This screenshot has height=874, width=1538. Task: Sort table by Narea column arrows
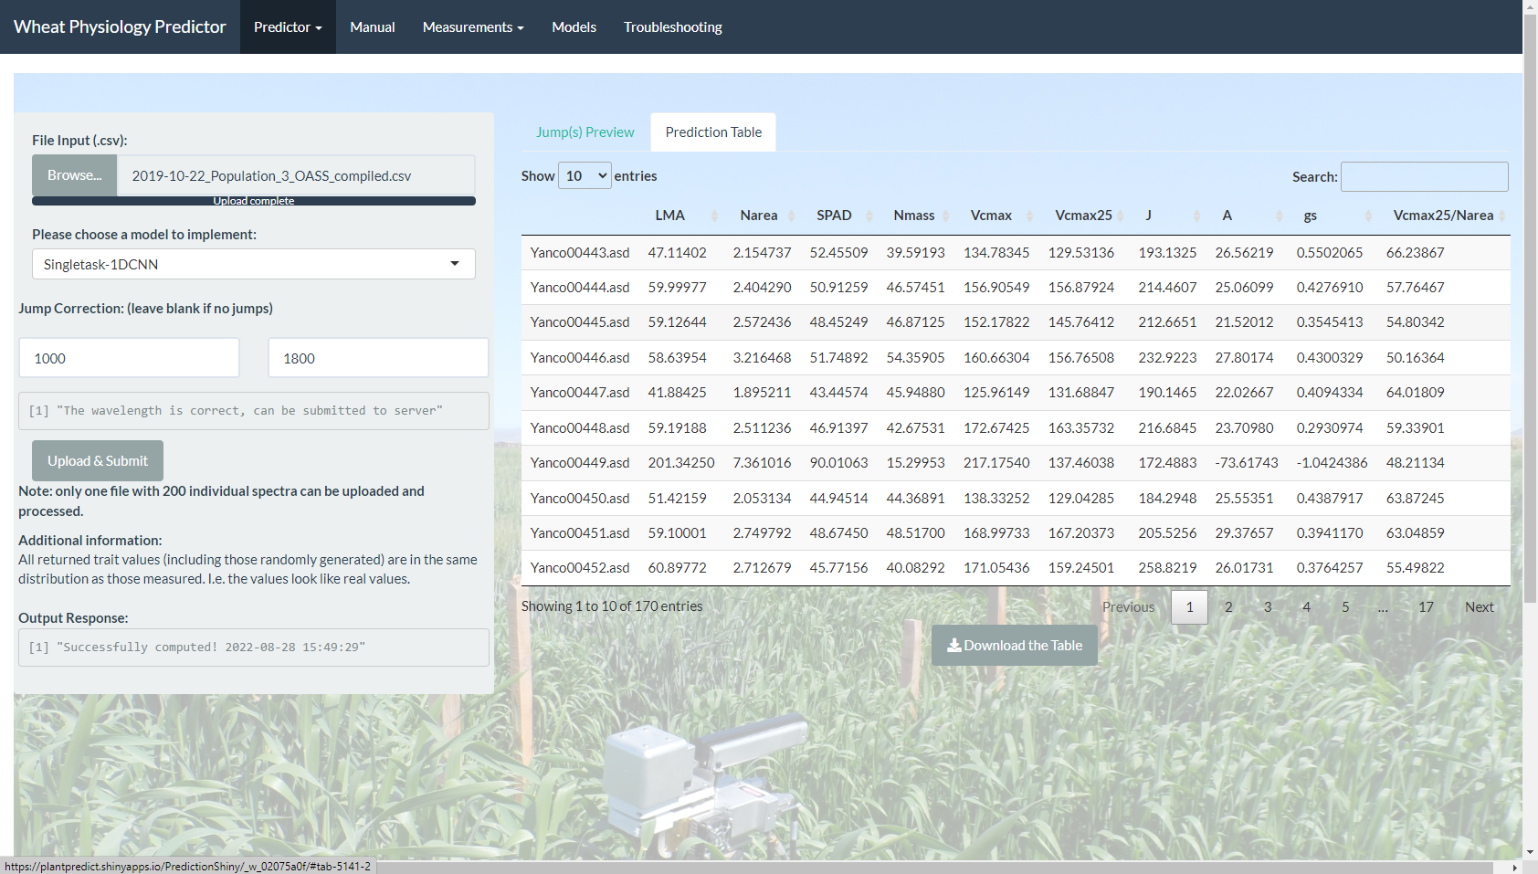tap(791, 216)
